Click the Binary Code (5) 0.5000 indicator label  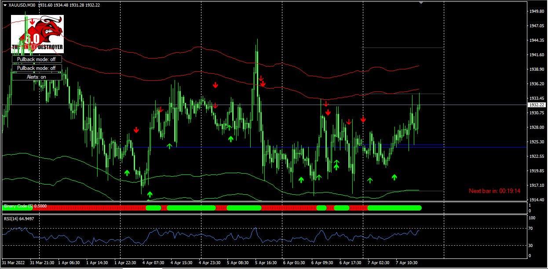[x=25, y=206]
